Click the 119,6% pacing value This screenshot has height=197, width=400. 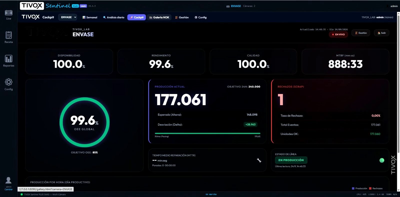coord(257,136)
